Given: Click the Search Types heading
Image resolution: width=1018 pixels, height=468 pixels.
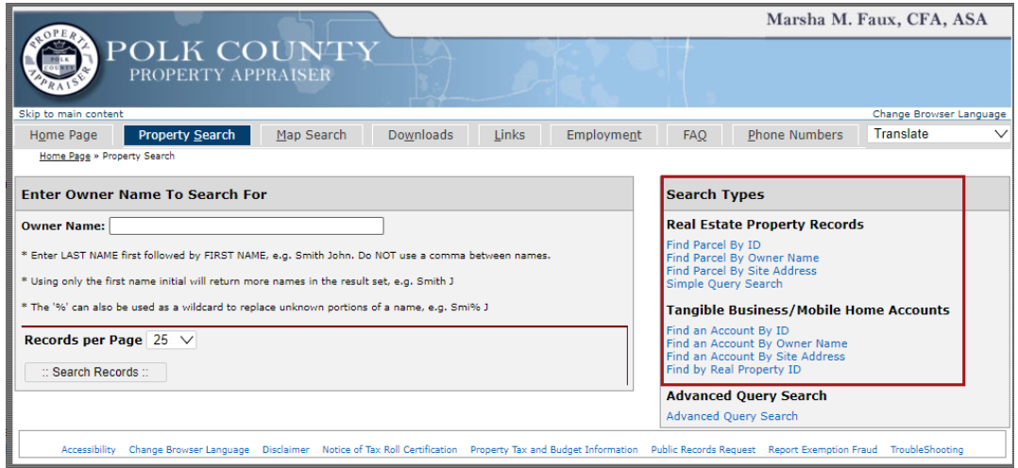Looking at the screenshot, I should tap(715, 194).
